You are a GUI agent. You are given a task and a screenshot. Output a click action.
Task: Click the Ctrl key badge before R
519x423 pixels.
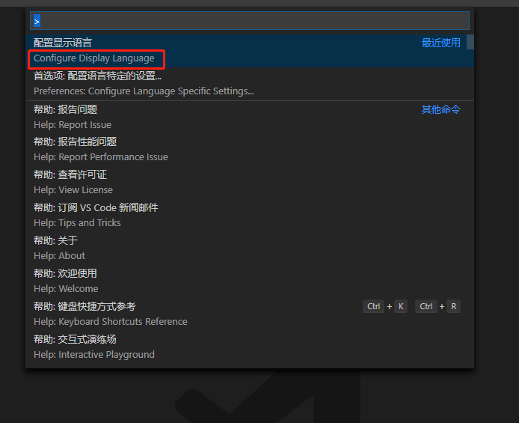point(426,306)
